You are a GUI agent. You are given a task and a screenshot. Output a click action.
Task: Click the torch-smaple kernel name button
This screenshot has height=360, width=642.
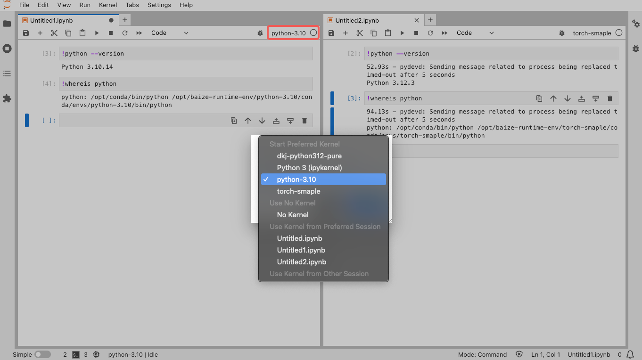(592, 33)
